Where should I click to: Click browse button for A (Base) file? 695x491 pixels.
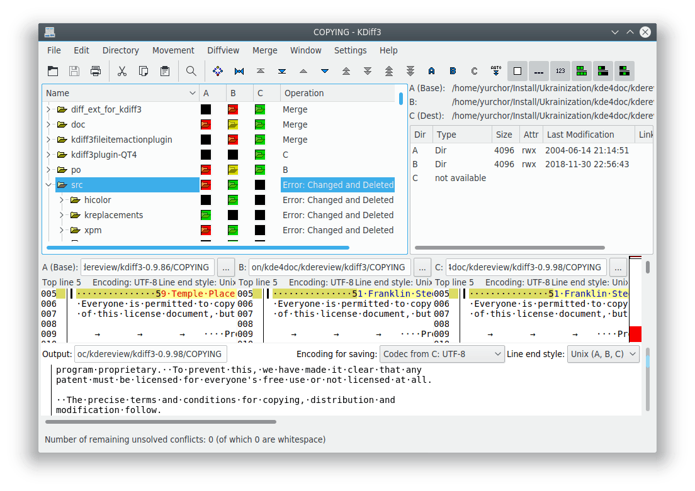(x=225, y=267)
